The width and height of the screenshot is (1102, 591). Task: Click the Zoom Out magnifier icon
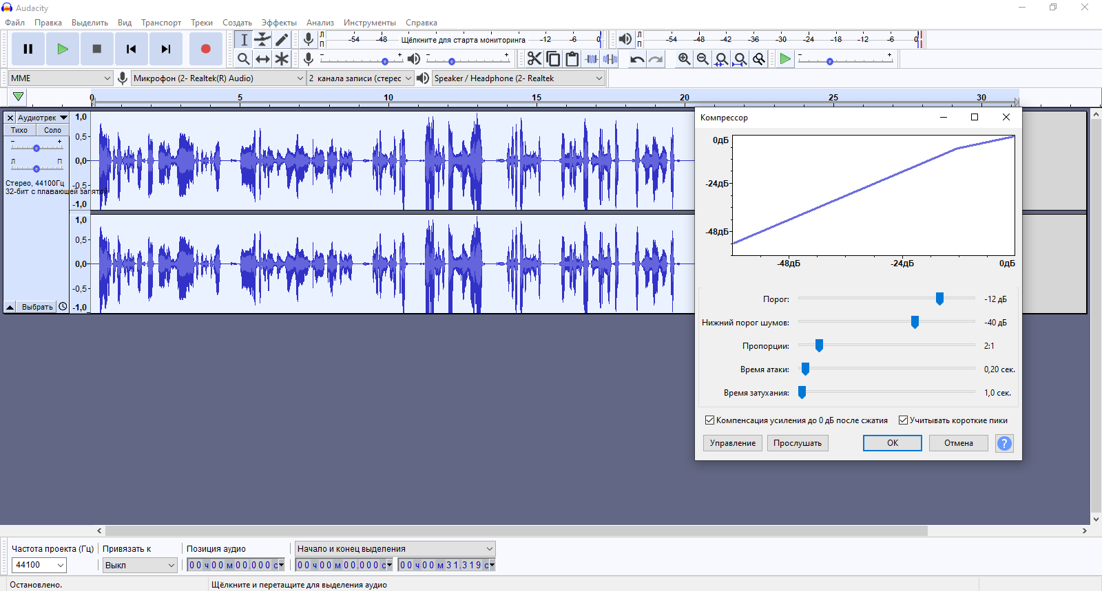point(703,59)
